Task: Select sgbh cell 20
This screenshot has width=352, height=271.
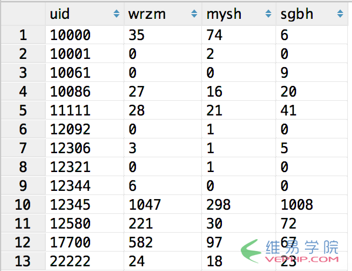Action: point(312,91)
